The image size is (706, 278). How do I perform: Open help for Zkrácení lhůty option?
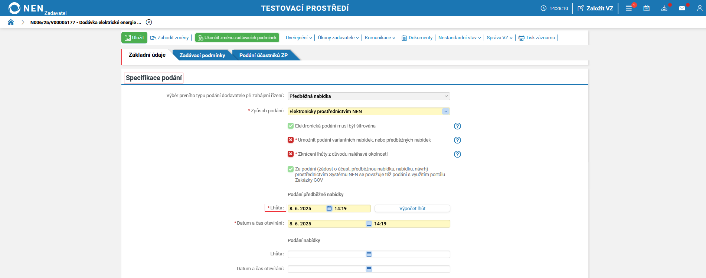457,154
